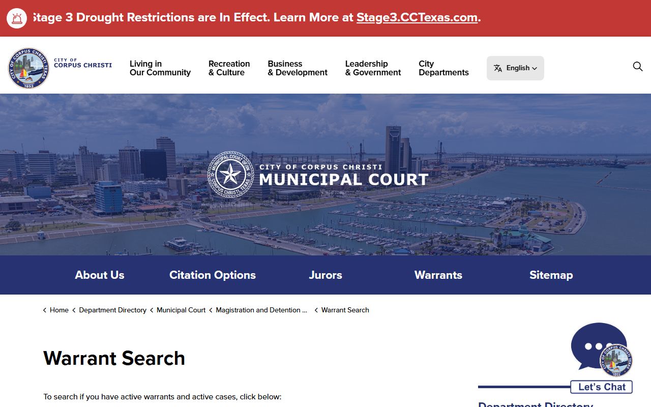Click the Municipal Court star seal emblem
The image size is (651, 407).
[x=231, y=175]
